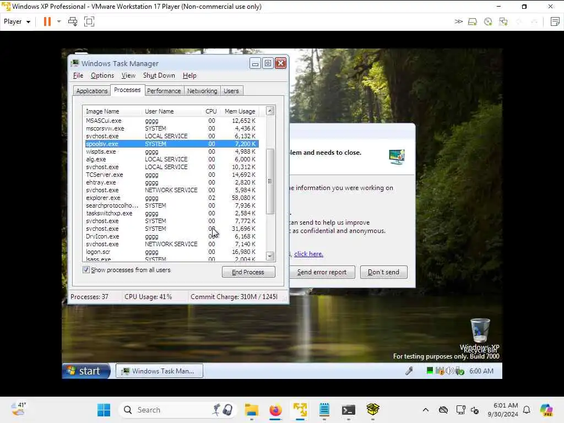Open the VMware notes panel icon

tap(555, 21)
